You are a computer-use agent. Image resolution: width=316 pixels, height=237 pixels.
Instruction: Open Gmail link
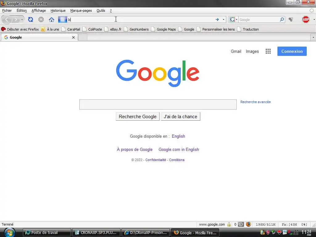tap(236, 52)
